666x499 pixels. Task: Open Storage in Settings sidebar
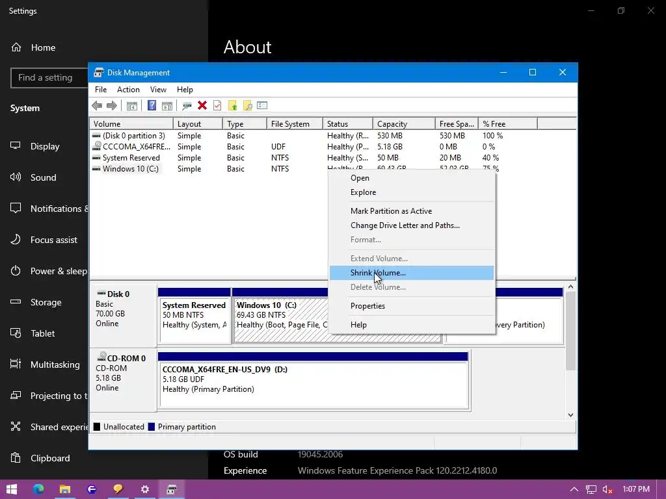pyautogui.click(x=44, y=302)
